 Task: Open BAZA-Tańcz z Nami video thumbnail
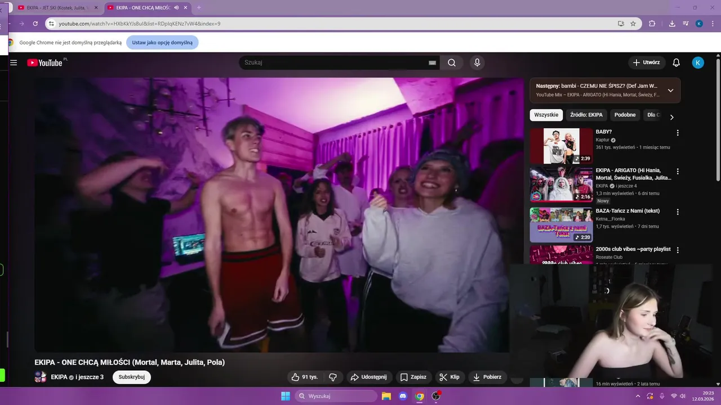point(561,225)
